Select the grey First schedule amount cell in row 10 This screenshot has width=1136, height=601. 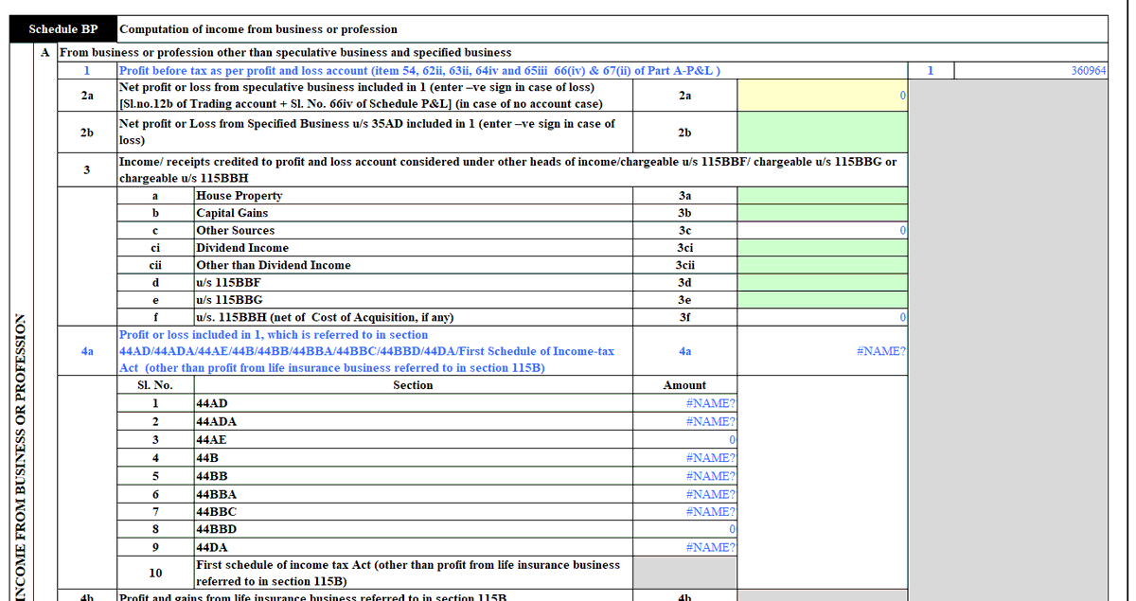[684, 573]
